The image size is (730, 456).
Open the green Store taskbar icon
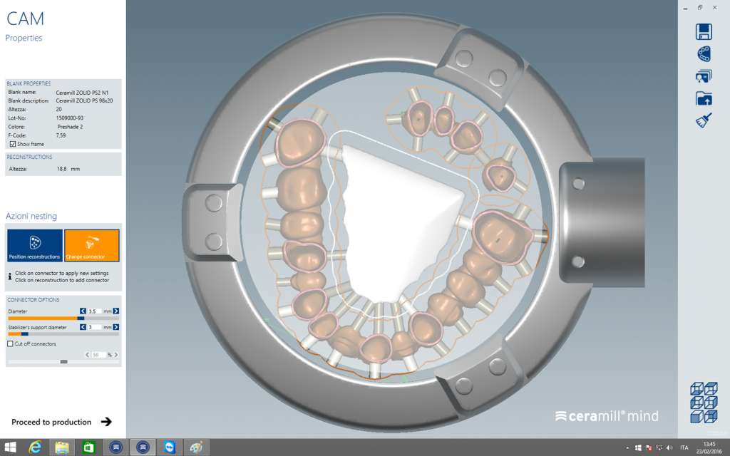point(89,447)
